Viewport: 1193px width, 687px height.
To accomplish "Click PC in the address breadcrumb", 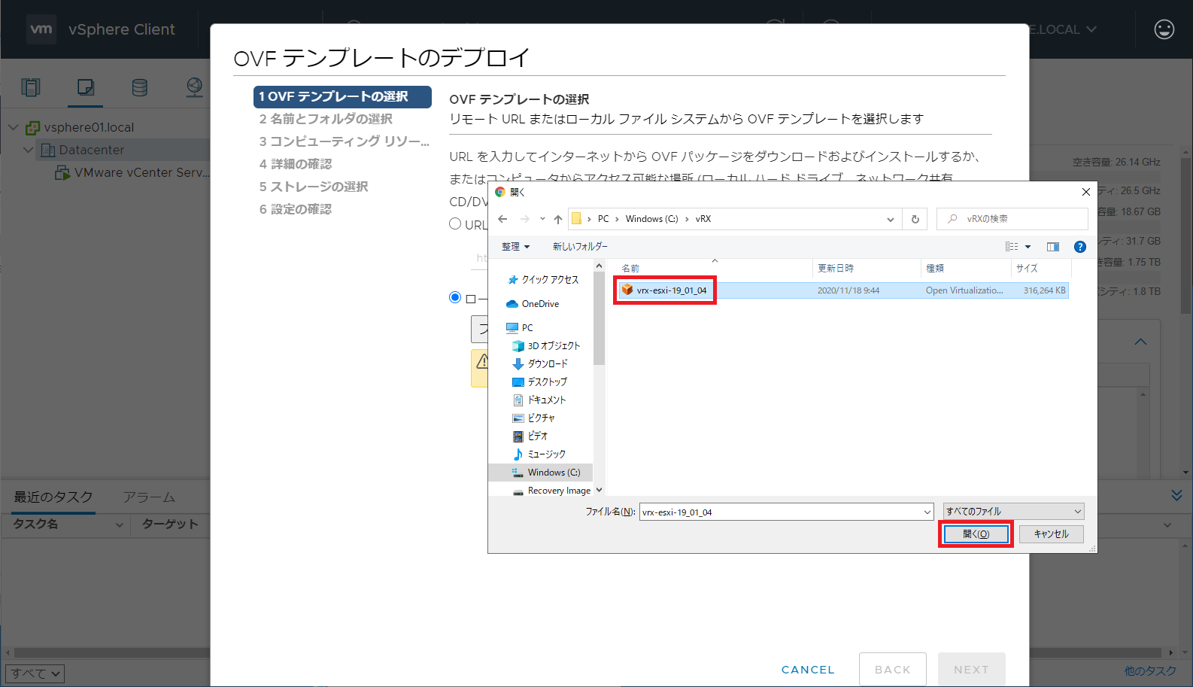I will click(603, 219).
